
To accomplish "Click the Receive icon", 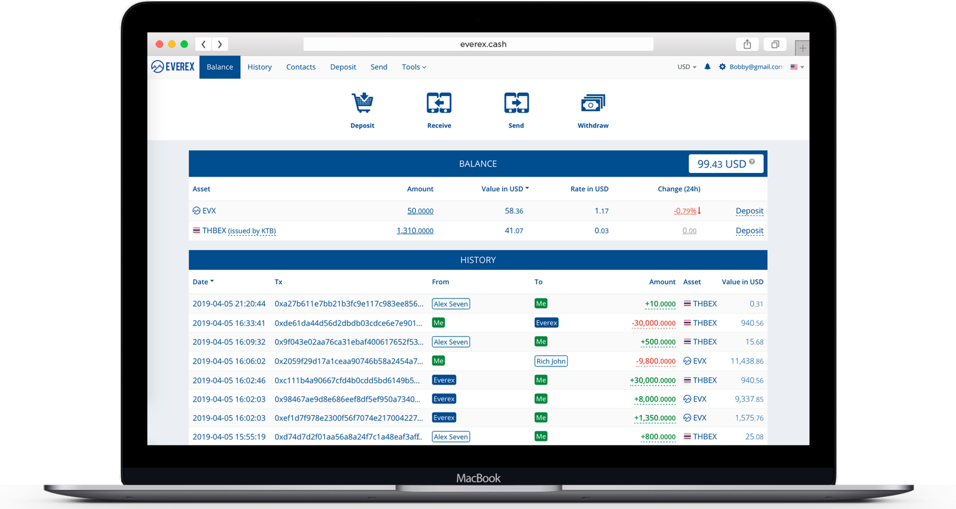I will [439, 103].
